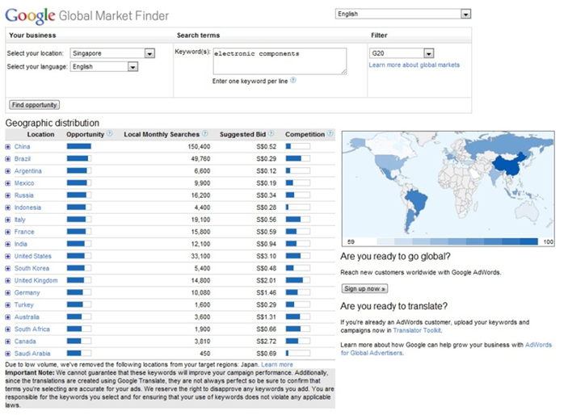Click help icon next to Opportunity header
568x415 pixels.
tap(109, 134)
